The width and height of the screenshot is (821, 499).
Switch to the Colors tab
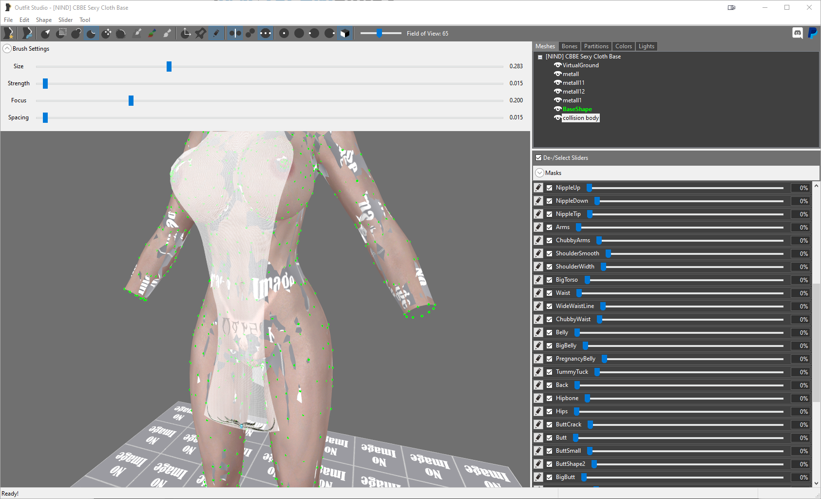tap(624, 46)
